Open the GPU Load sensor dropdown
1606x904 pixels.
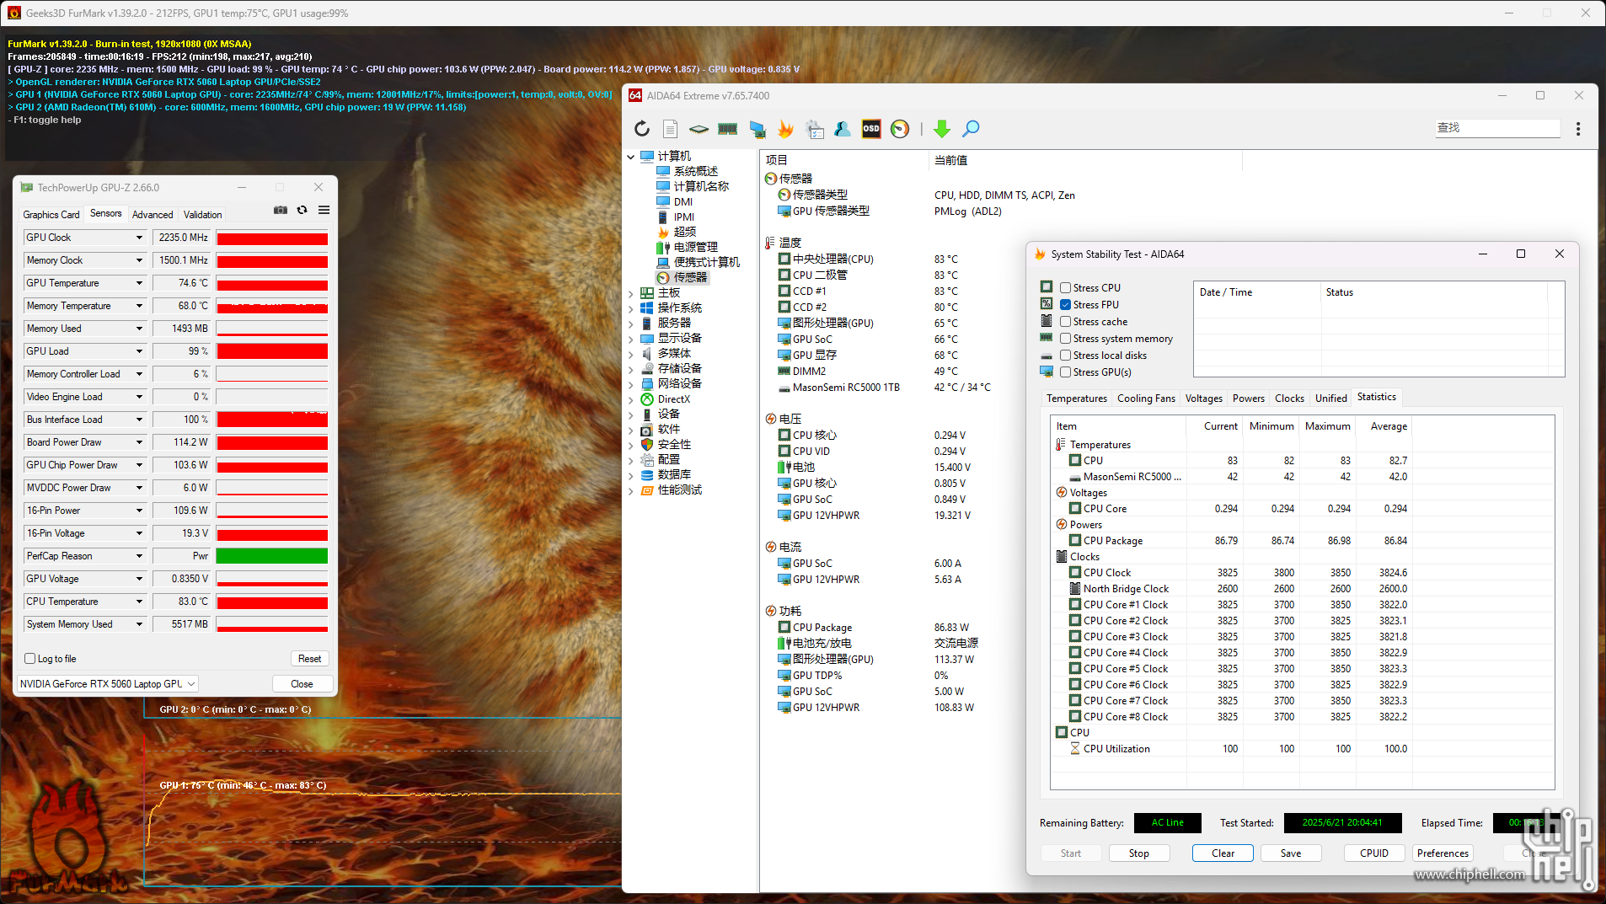tap(139, 351)
